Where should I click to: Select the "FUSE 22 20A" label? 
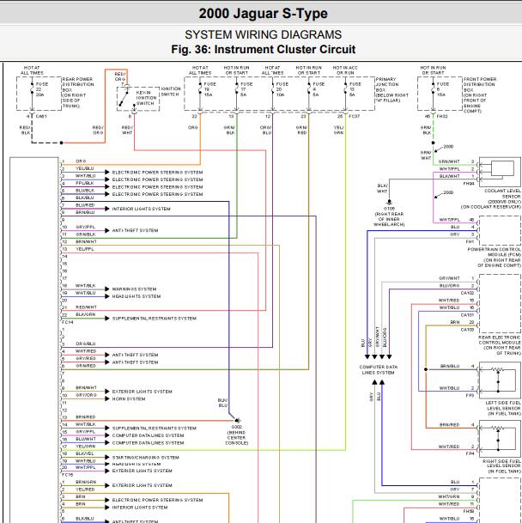click(x=42, y=89)
